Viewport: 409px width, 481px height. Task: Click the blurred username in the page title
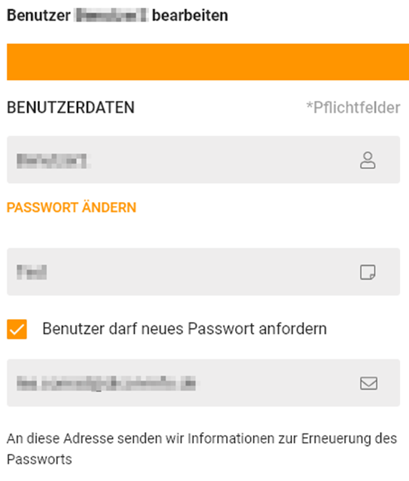click(x=111, y=15)
